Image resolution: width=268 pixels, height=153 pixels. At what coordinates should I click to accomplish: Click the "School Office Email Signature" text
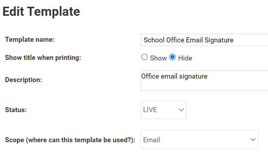pyautogui.click(x=188, y=40)
